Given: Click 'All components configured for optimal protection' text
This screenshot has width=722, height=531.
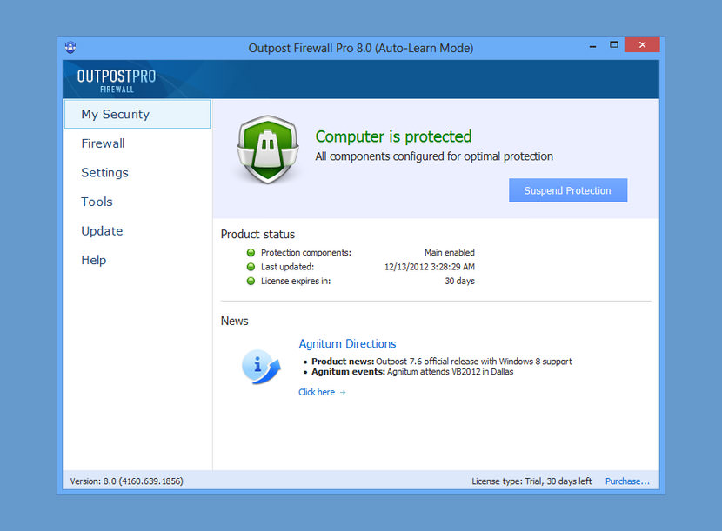Looking at the screenshot, I should pos(434,156).
